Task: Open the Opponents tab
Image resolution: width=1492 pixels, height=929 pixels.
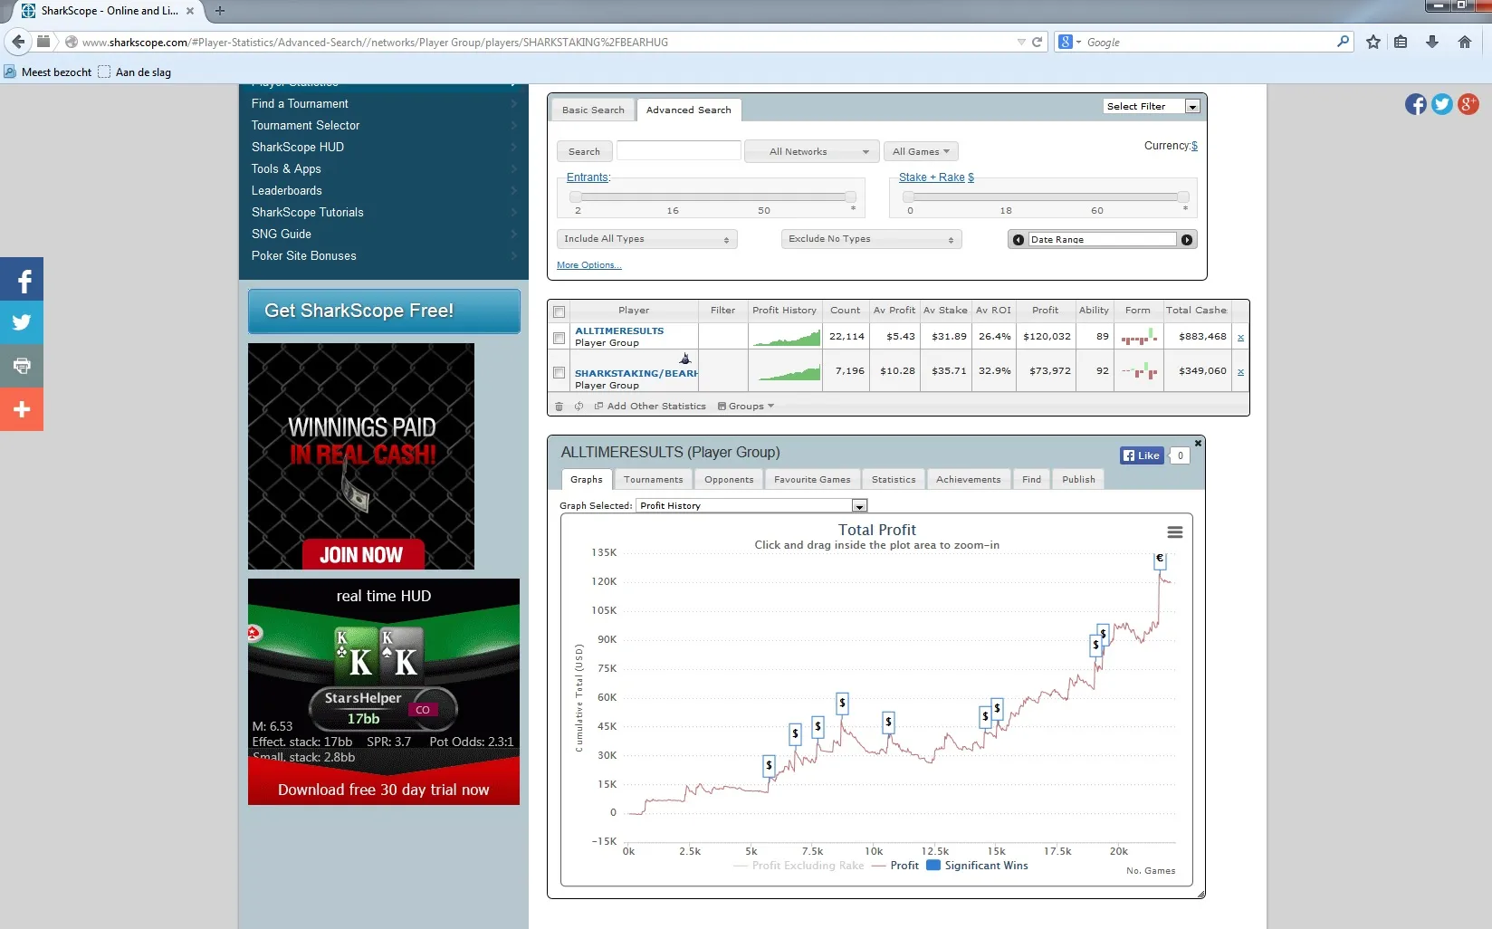Action: tap(729, 479)
